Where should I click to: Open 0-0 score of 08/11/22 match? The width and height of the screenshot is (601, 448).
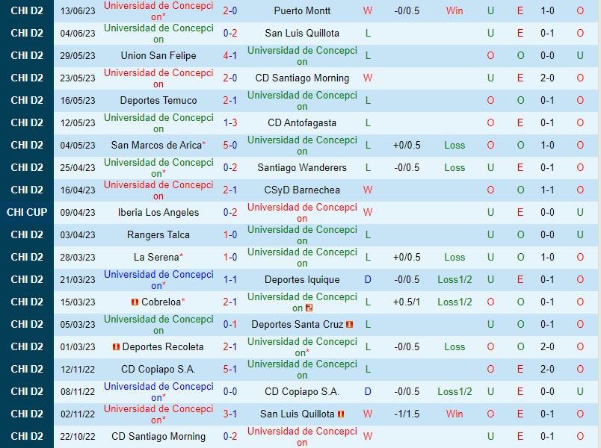point(230,392)
